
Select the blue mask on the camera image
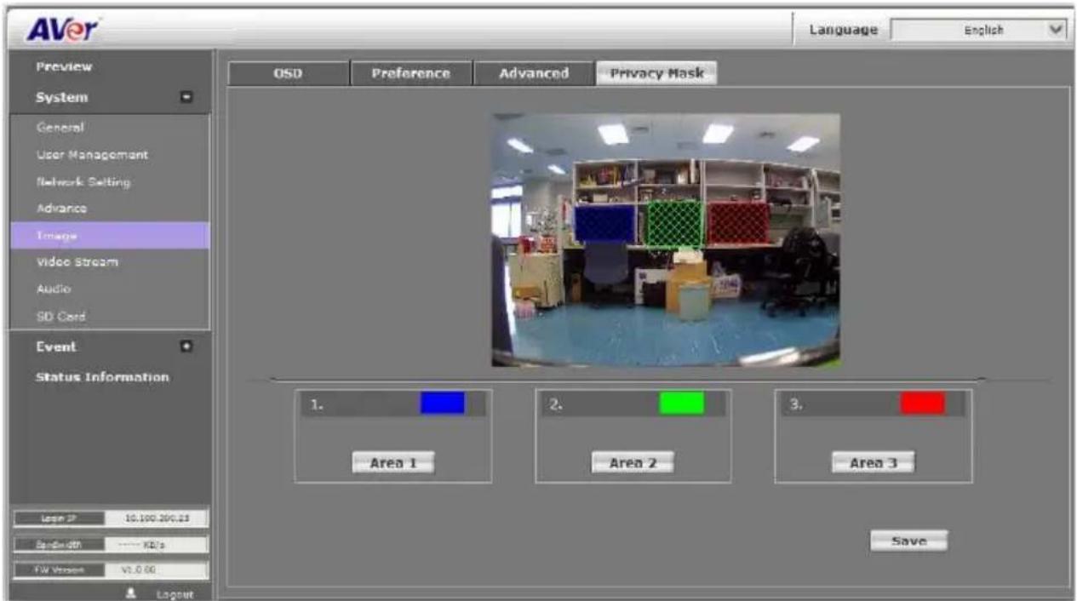pyautogui.click(x=604, y=224)
